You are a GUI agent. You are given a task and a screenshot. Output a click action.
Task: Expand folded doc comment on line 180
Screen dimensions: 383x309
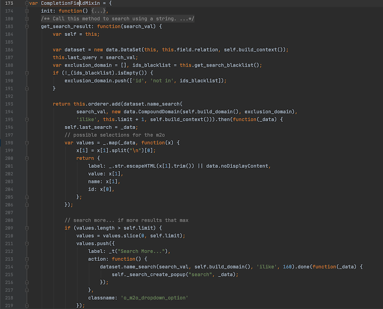(x=27, y=19)
